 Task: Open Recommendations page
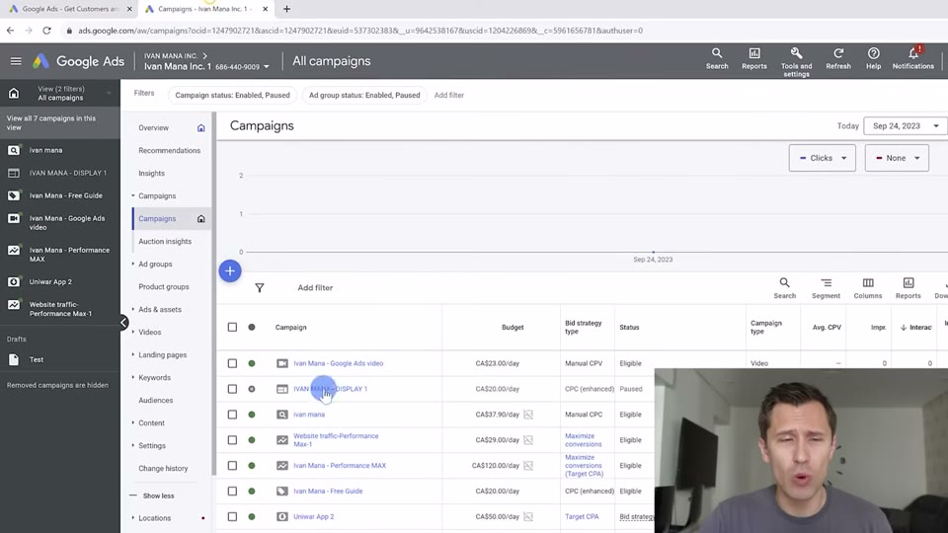(x=169, y=150)
